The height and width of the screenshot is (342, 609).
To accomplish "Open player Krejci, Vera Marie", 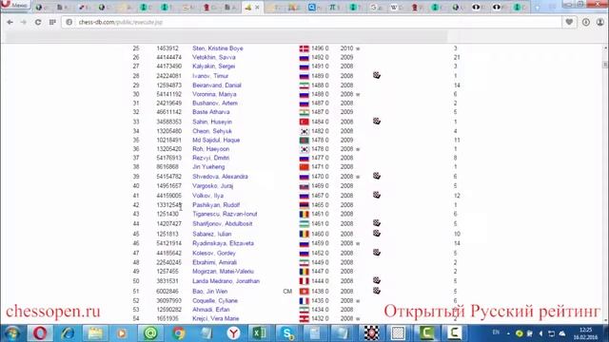I will pos(216,319).
